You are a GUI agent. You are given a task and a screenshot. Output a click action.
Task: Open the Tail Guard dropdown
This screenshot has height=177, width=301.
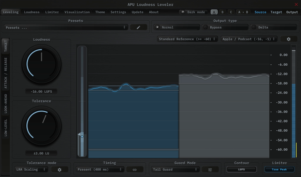click(x=175, y=169)
